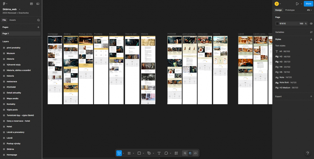This screenshot has width=314, height=159.
Task: Switch to the Prototype tab
Action: tap(290, 10)
